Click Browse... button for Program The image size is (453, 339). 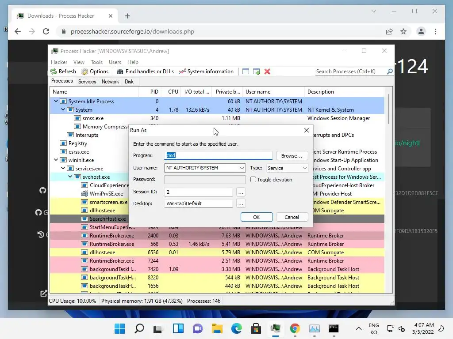[x=292, y=156]
